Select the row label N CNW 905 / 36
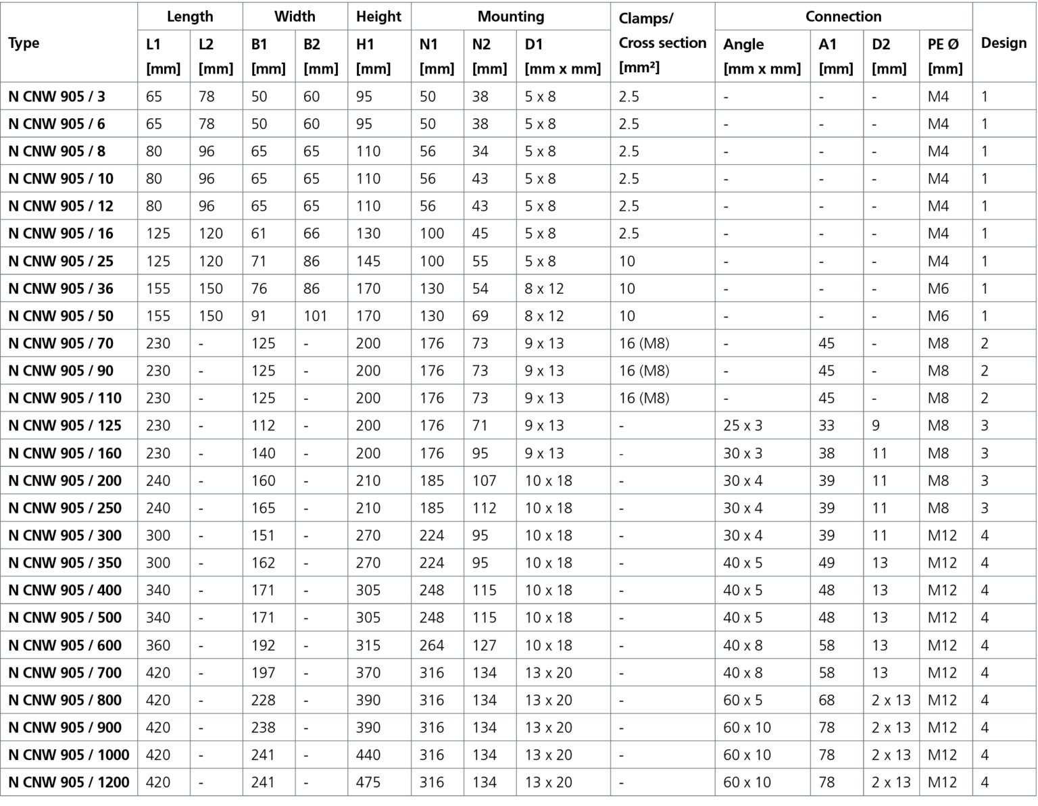The height and width of the screenshot is (806, 1038). point(61,288)
